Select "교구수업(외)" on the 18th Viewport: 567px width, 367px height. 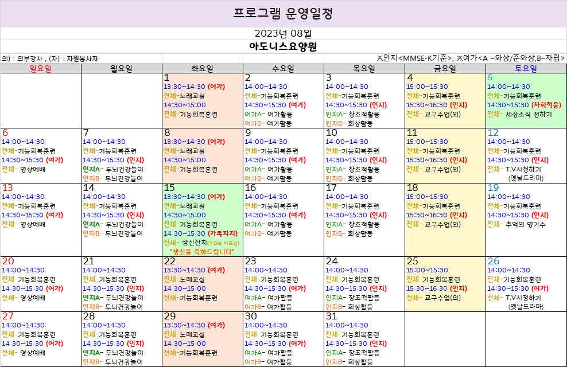[442, 225]
